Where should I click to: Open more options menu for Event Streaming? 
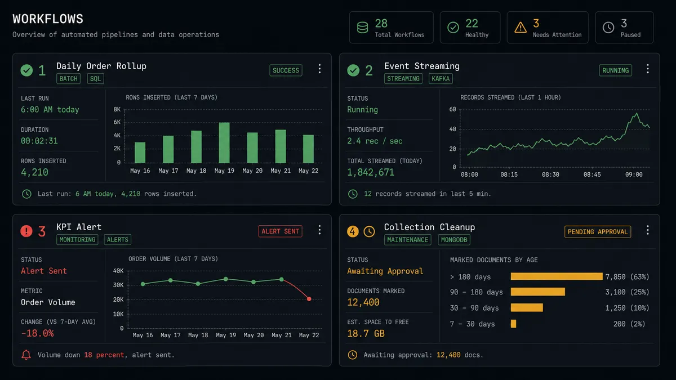click(647, 69)
